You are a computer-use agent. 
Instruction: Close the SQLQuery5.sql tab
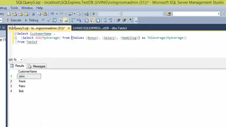[69, 28]
